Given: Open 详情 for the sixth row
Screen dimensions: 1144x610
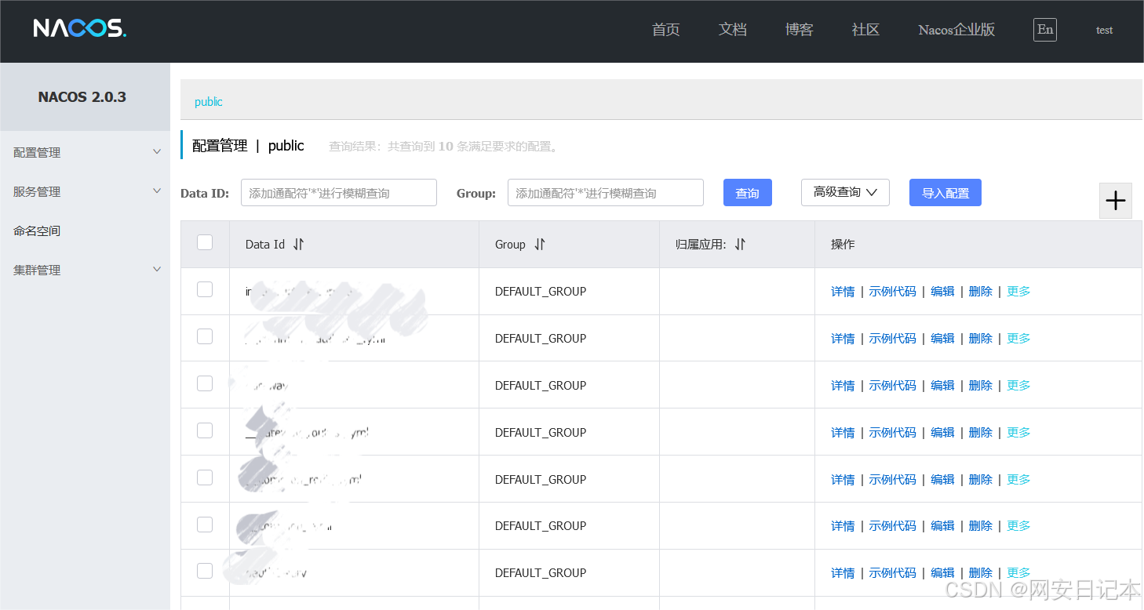Looking at the screenshot, I should [843, 526].
